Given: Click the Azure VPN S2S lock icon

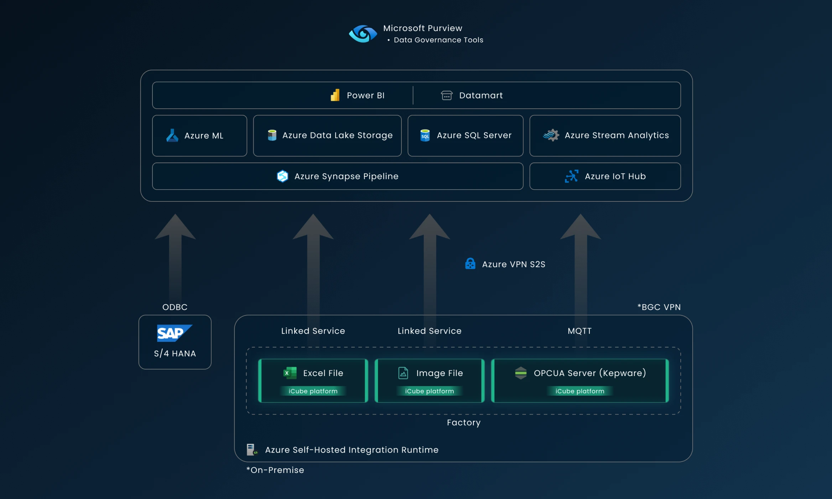Looking at the screenshot, I should click(470, 264).
